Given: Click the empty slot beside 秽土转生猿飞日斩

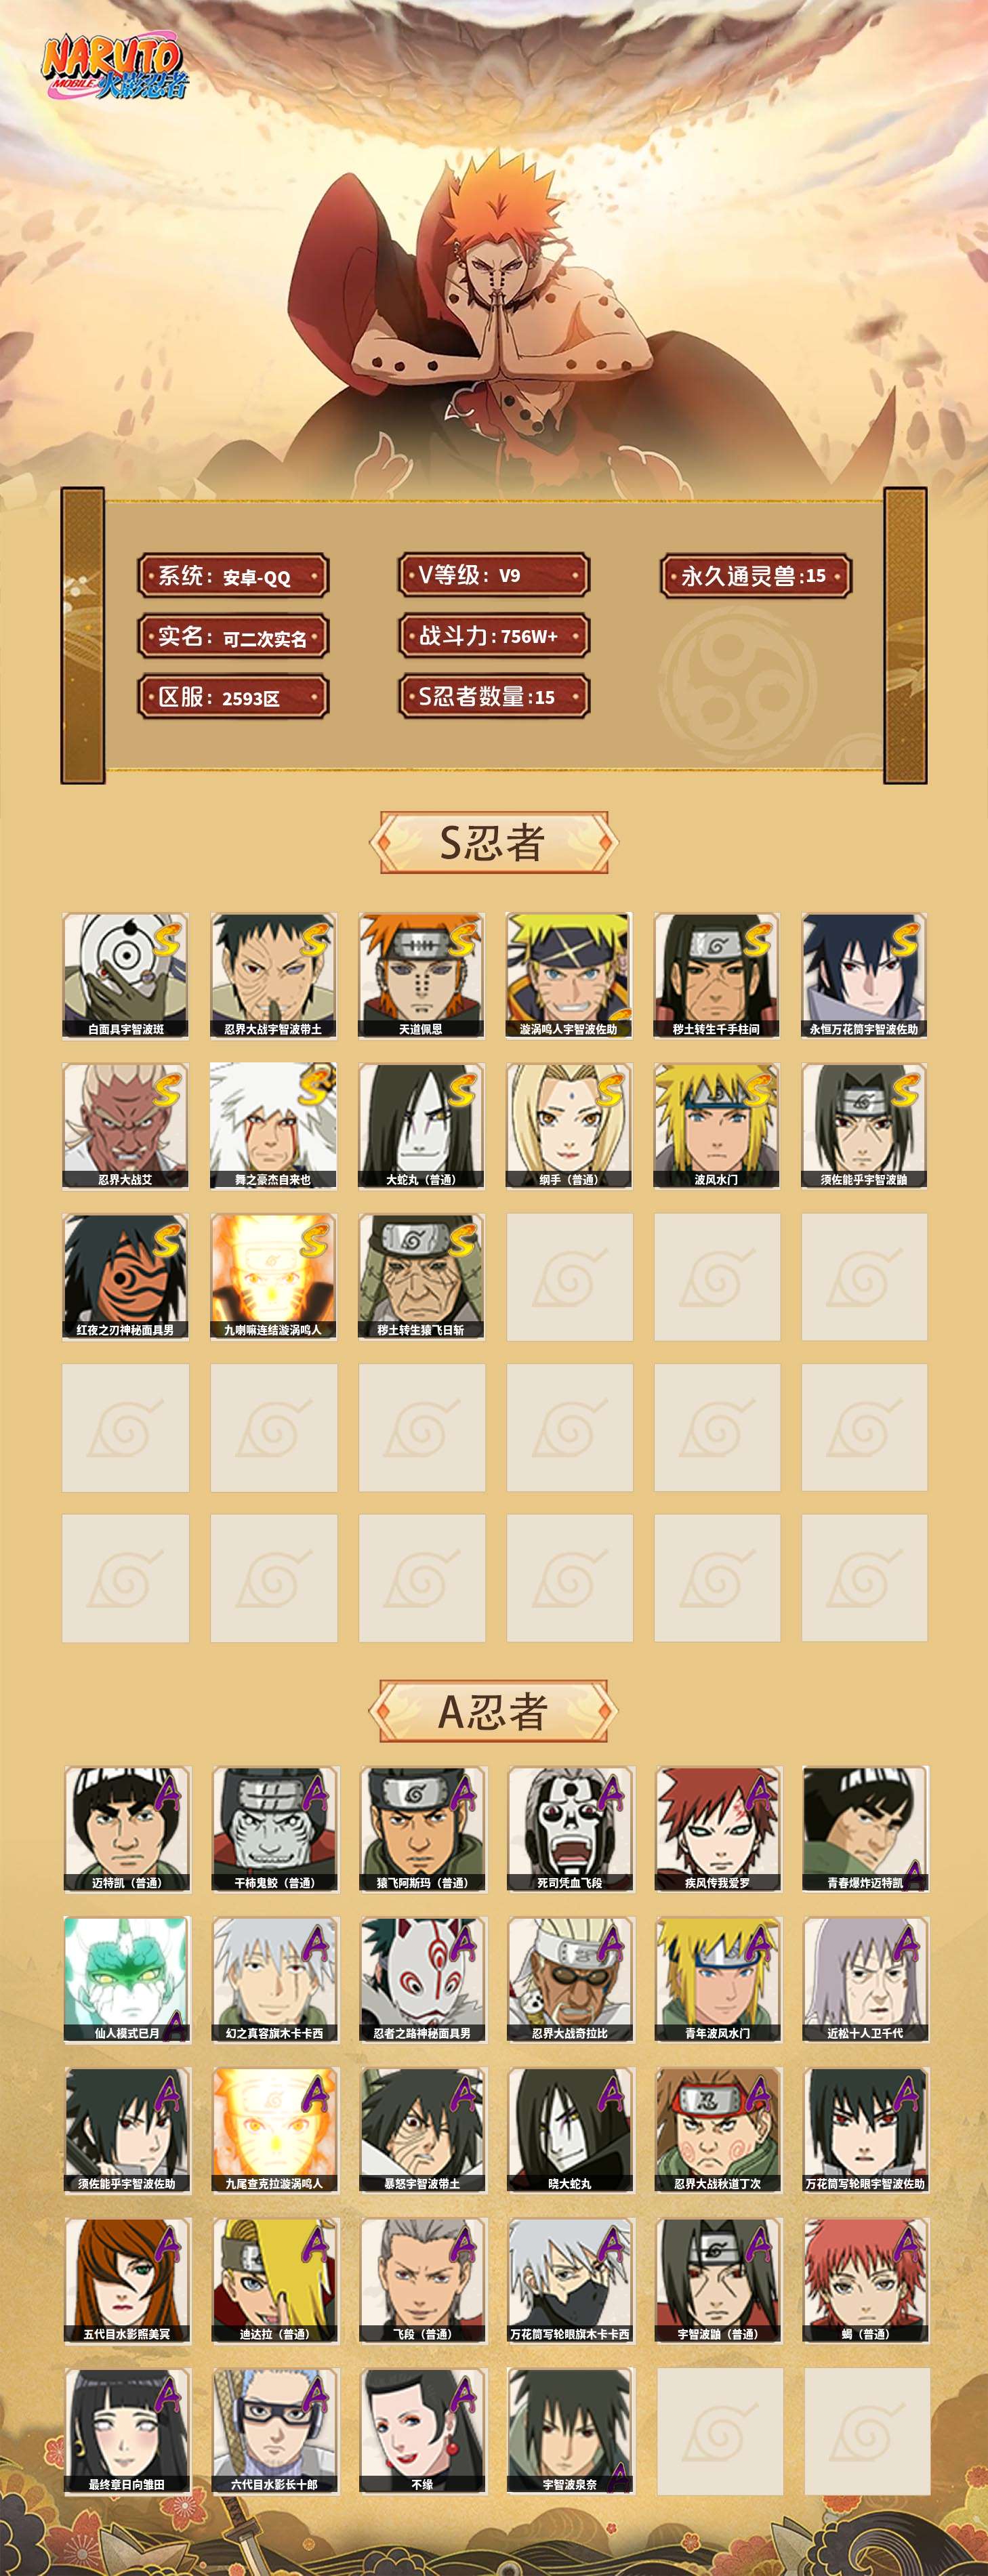Looking at the screenshot, I should pos(570,1277).
